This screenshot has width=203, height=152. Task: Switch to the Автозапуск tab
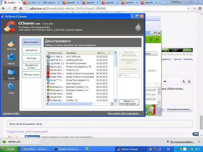(31, 50)
